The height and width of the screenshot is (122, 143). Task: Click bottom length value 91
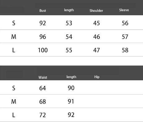coord(71,101)
